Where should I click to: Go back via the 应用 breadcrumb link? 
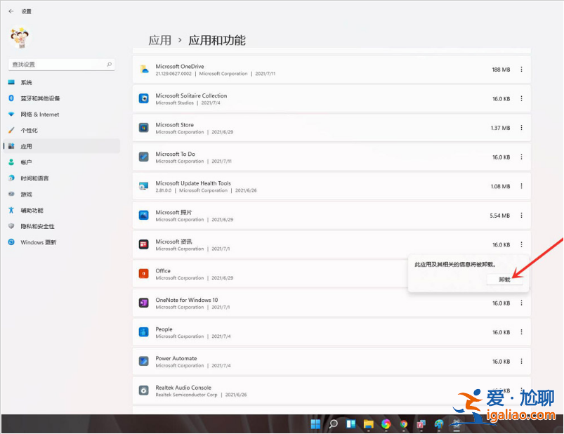(x=161, y=41)
